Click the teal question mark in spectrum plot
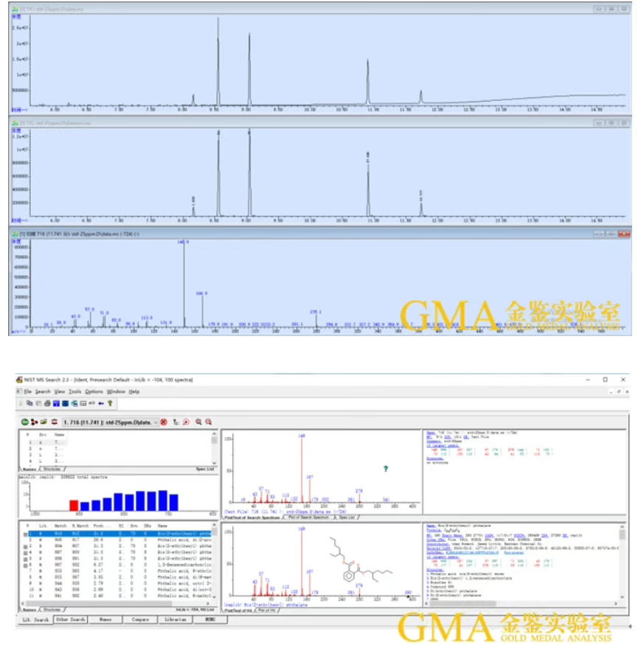Viewport: 638px width, 645px height. click(x=385, y=468)
